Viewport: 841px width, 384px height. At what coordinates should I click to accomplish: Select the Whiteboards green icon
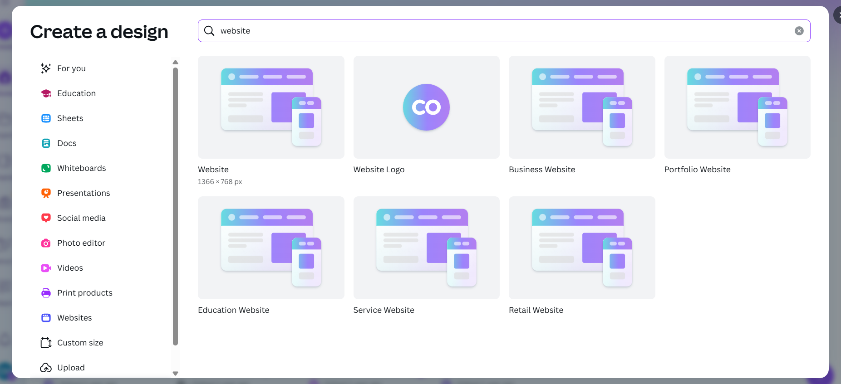pos(46,168)
